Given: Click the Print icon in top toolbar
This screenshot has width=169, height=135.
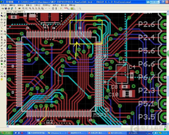Looking at the screenshot, I should [x=8, y=9].
